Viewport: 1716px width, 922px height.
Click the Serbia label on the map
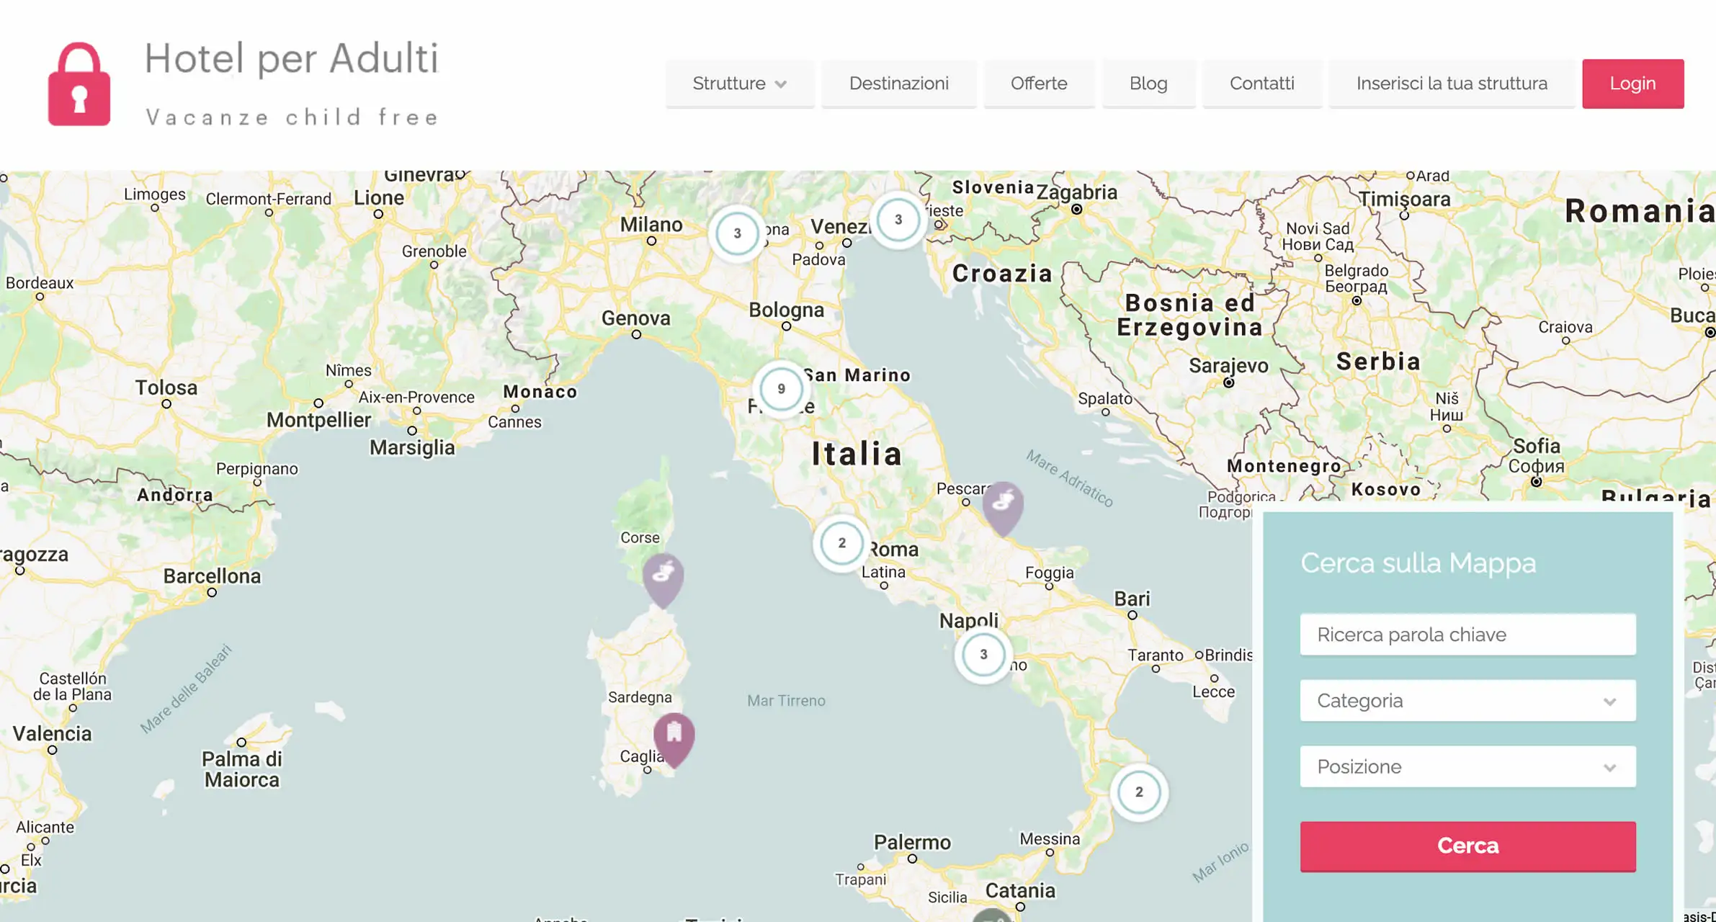(1378, 361)
